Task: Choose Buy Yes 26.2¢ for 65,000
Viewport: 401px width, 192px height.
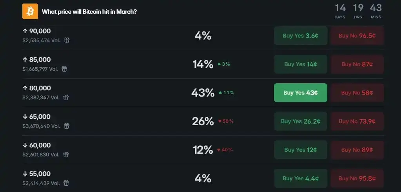Action: pyautogui.click(x=301, y=121)
